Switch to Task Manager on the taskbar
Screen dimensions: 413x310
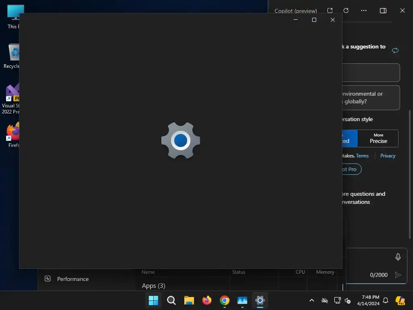click(x=242, y=300)
